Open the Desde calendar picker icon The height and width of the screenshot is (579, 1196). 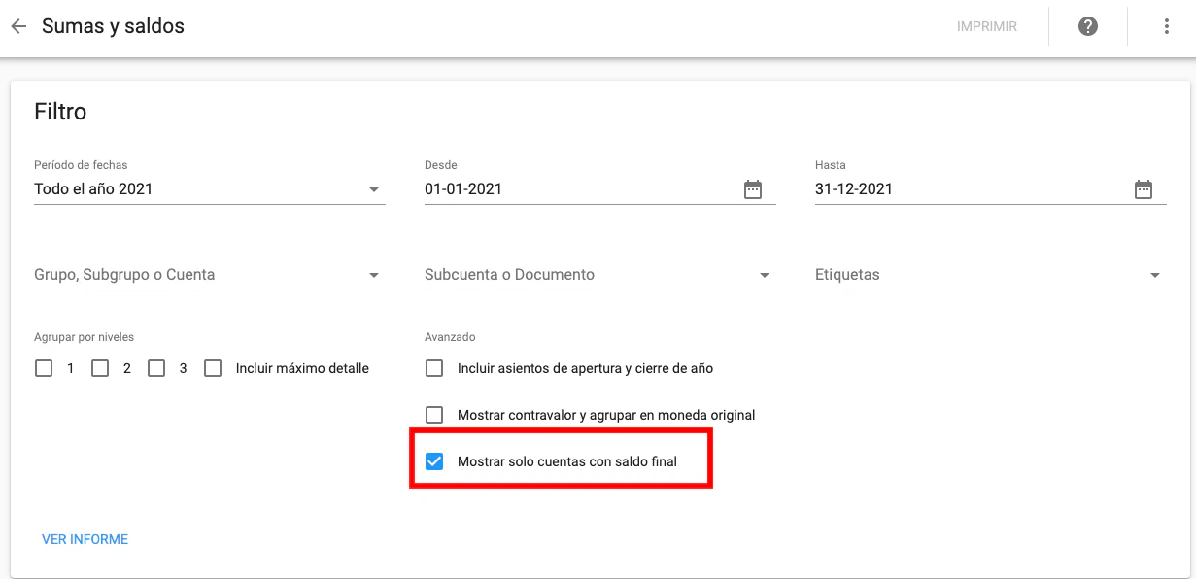pyautogui.click(x=753, y=189)
